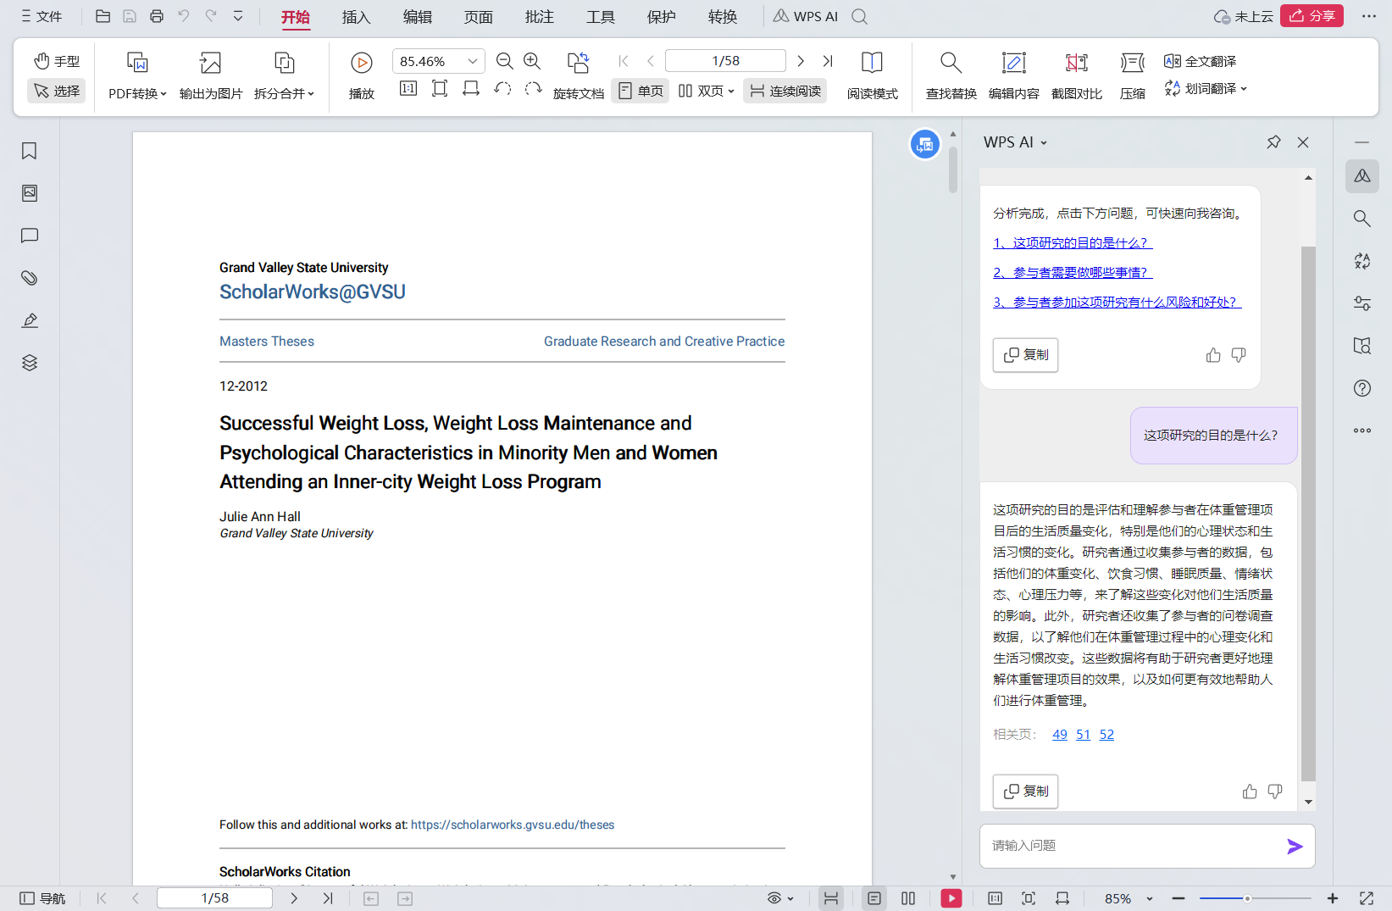Switch to the 插入 tab

(x=356, y=17)
